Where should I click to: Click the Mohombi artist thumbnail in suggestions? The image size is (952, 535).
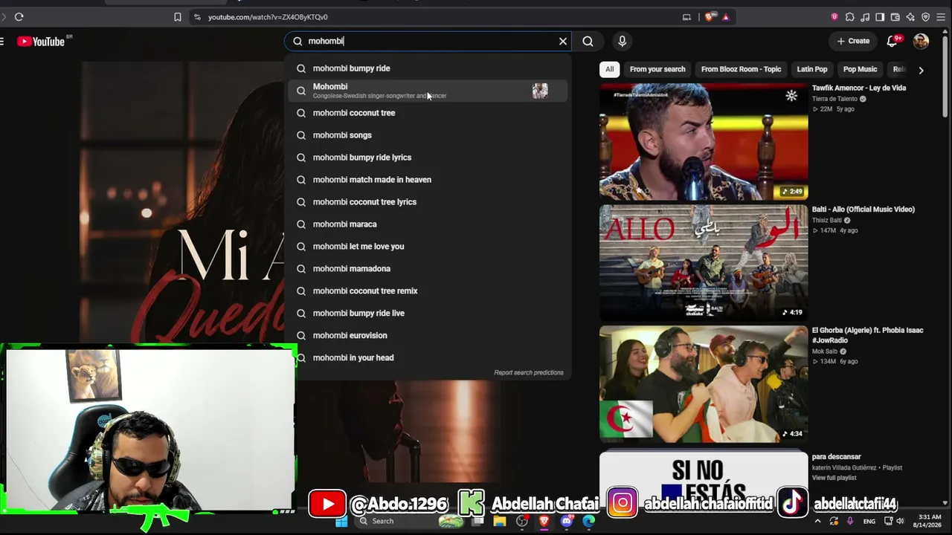pyautogui.click(x=540, y=91)
